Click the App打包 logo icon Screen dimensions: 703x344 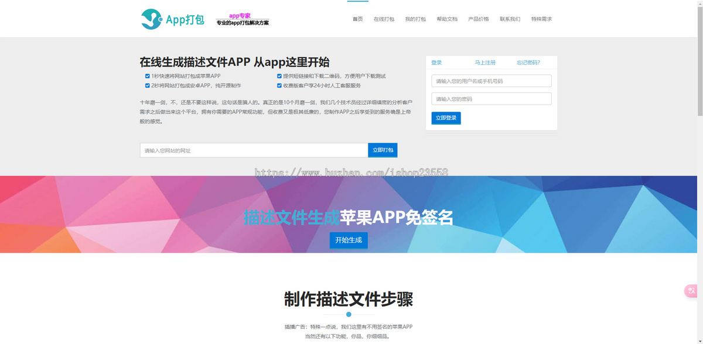pyautogui.click(x=152, y=19)
